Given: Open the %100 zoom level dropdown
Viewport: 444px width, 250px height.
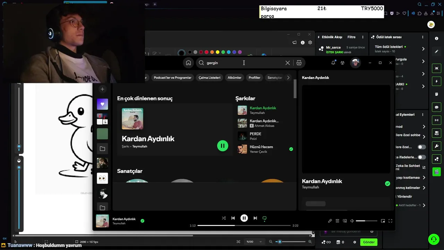Looking at the screenshot, I should pos(254,242).
